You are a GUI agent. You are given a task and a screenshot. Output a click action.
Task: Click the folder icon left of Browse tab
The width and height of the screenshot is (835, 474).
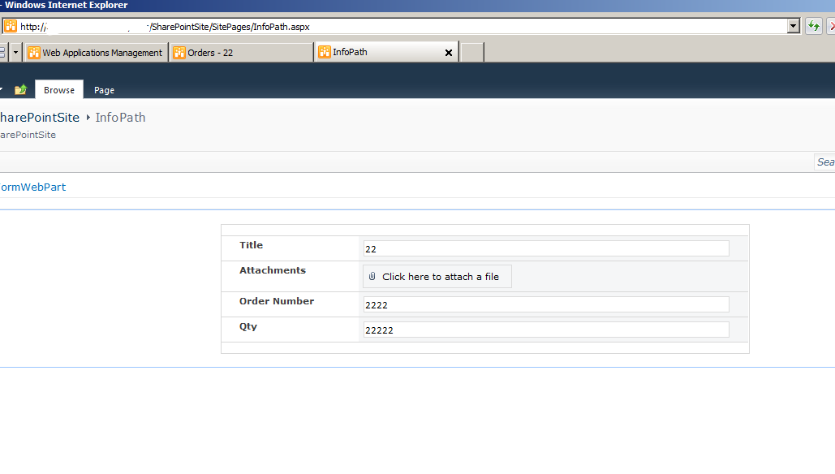pos(20,89)
